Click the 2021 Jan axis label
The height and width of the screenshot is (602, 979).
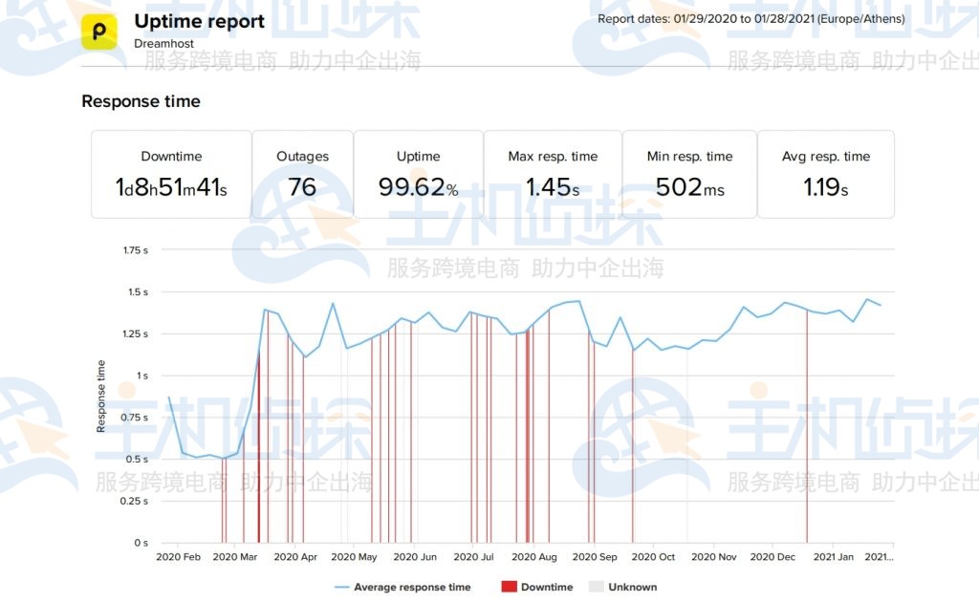(x=832, y=556)
